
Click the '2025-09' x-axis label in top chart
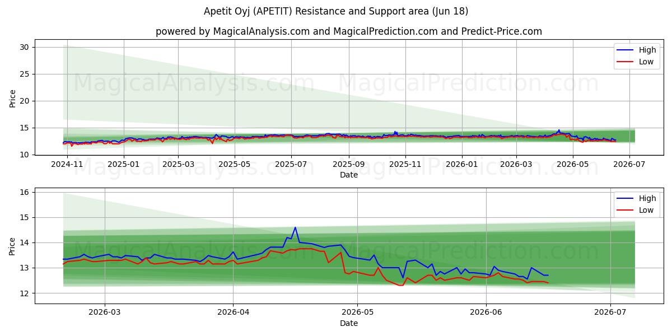click(348, 165)
